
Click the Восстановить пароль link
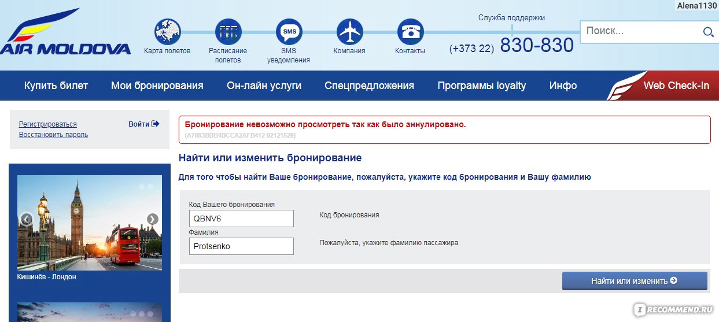tap(53, 135)
